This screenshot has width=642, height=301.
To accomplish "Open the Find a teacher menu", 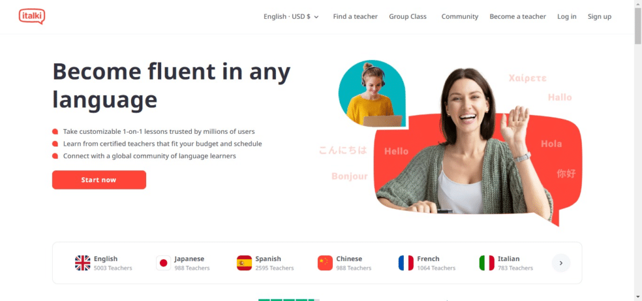I will tap(355, 17).
